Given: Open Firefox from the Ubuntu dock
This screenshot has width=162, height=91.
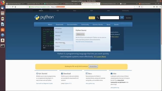Looking at the screenshot, I should click(x=3, y=3).
